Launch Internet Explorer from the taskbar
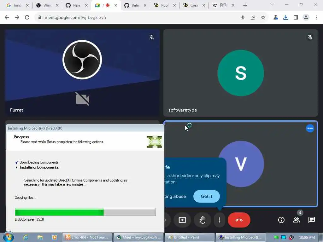Image resolution: width=323 pixels, height=242 pixels. 26,237
